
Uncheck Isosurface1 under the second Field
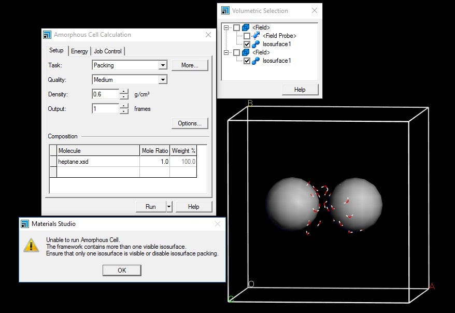[x=247, y=61]
